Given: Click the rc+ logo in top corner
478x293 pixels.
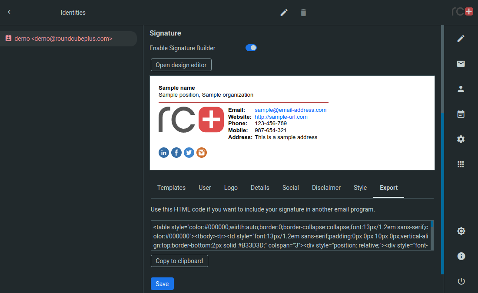Looking at the screenshot, I should [462, 12].
